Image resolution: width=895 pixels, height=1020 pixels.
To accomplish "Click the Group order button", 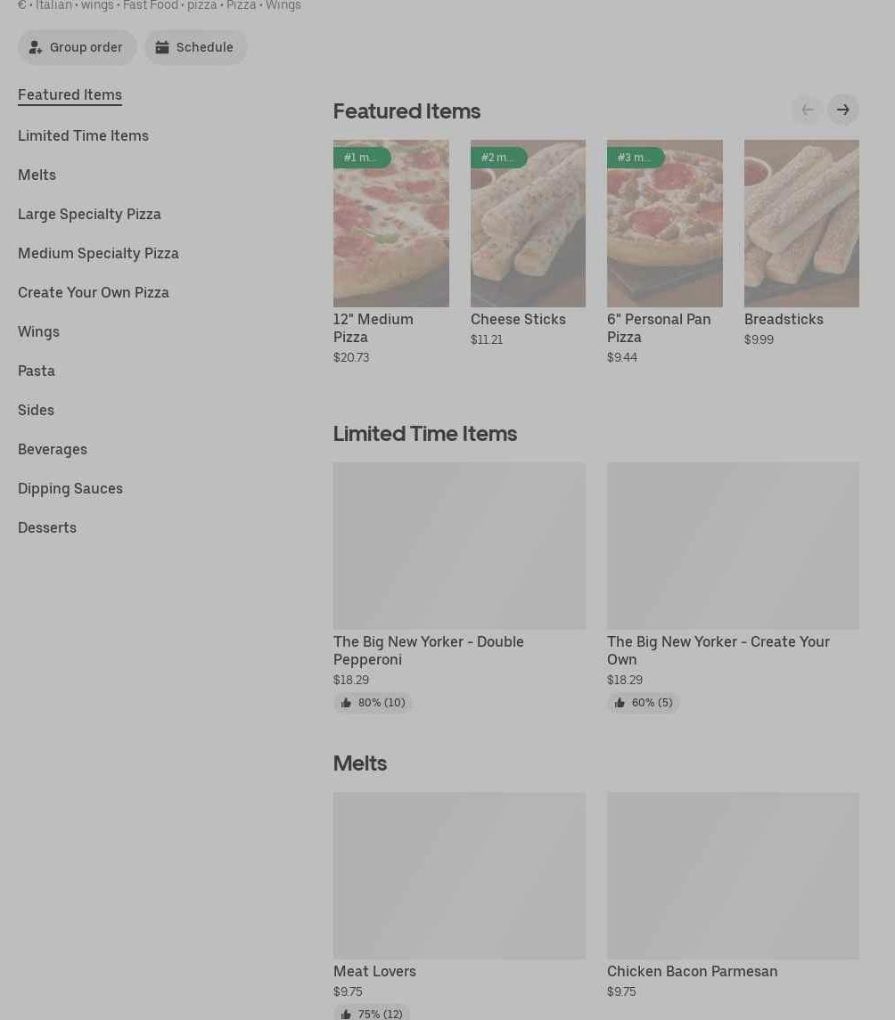I will 77,47.
